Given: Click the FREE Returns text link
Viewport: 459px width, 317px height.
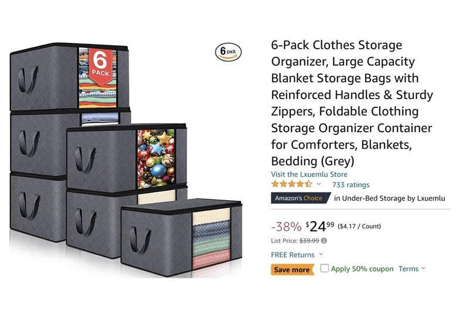Looking at the screenshot, I should pyautogui.click(x=293, y=255).
